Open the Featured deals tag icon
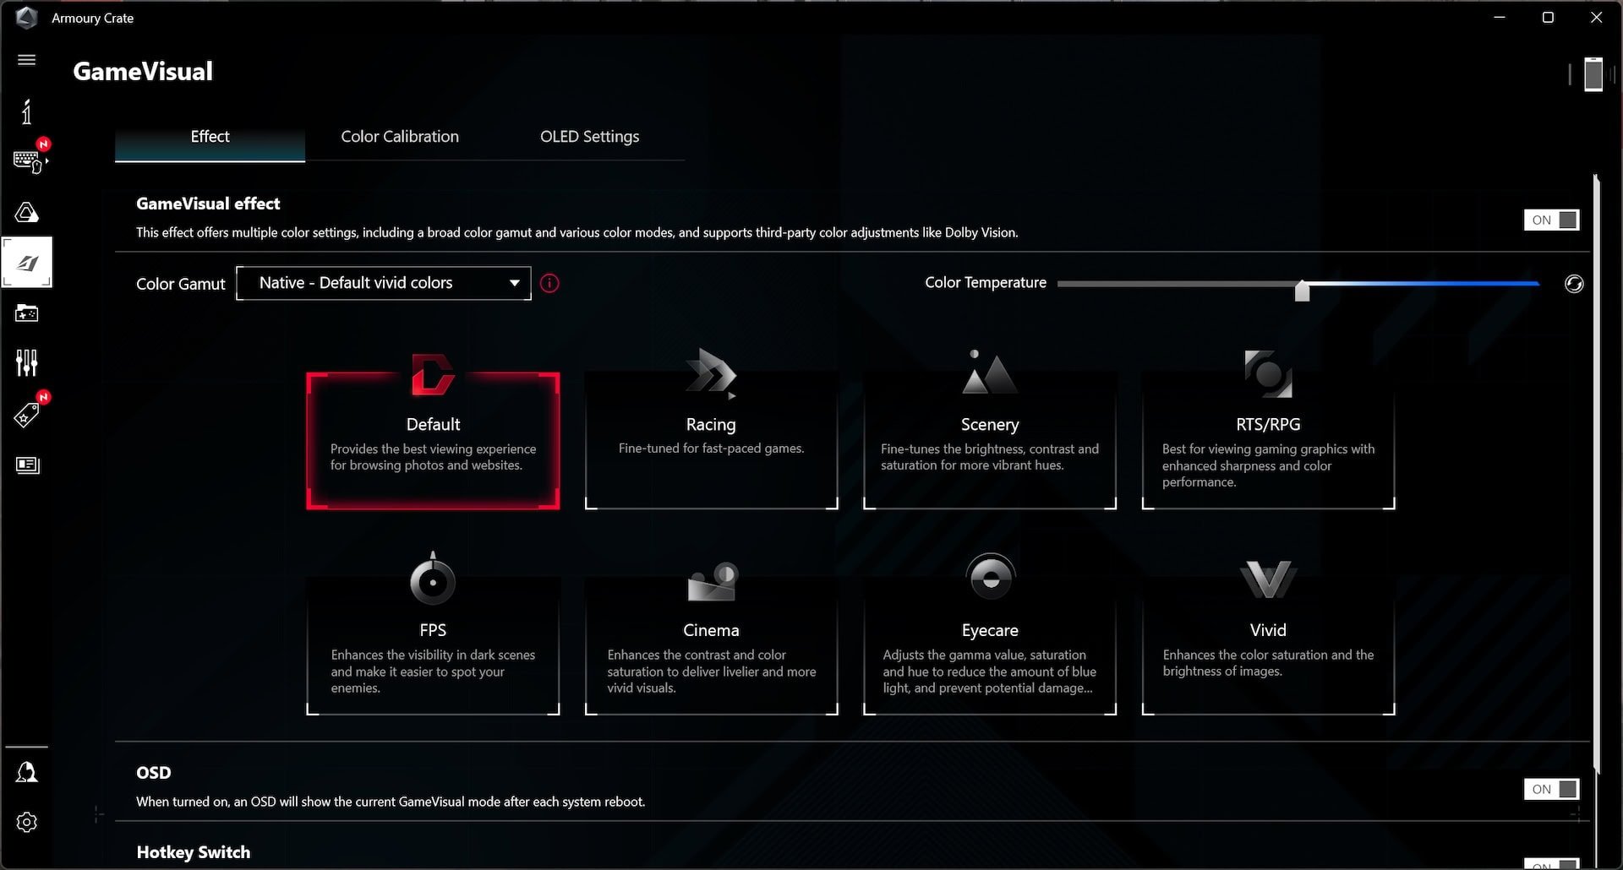This screenshot has width=1623, height=870. click(26, 415)
